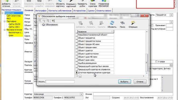The width and height of the screenshot is (178, 100).
Task: Collapse the Партнёрка tree node
Action: coord(5,21)
